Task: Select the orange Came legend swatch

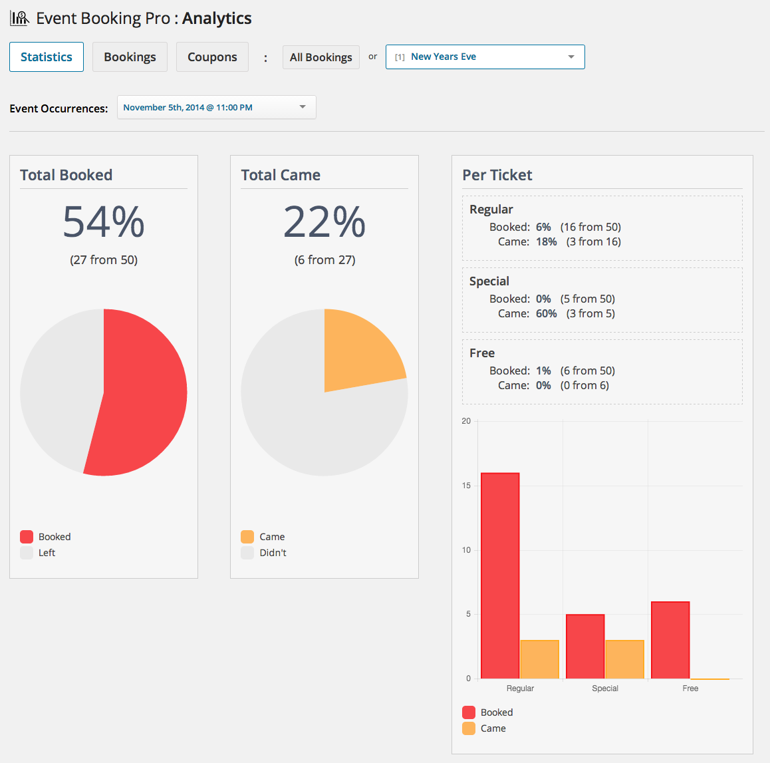Action: click(x=248, y=536)
